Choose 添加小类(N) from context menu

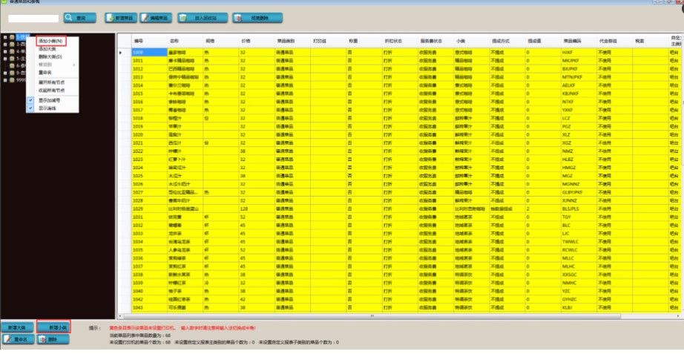tap(50, 41)
